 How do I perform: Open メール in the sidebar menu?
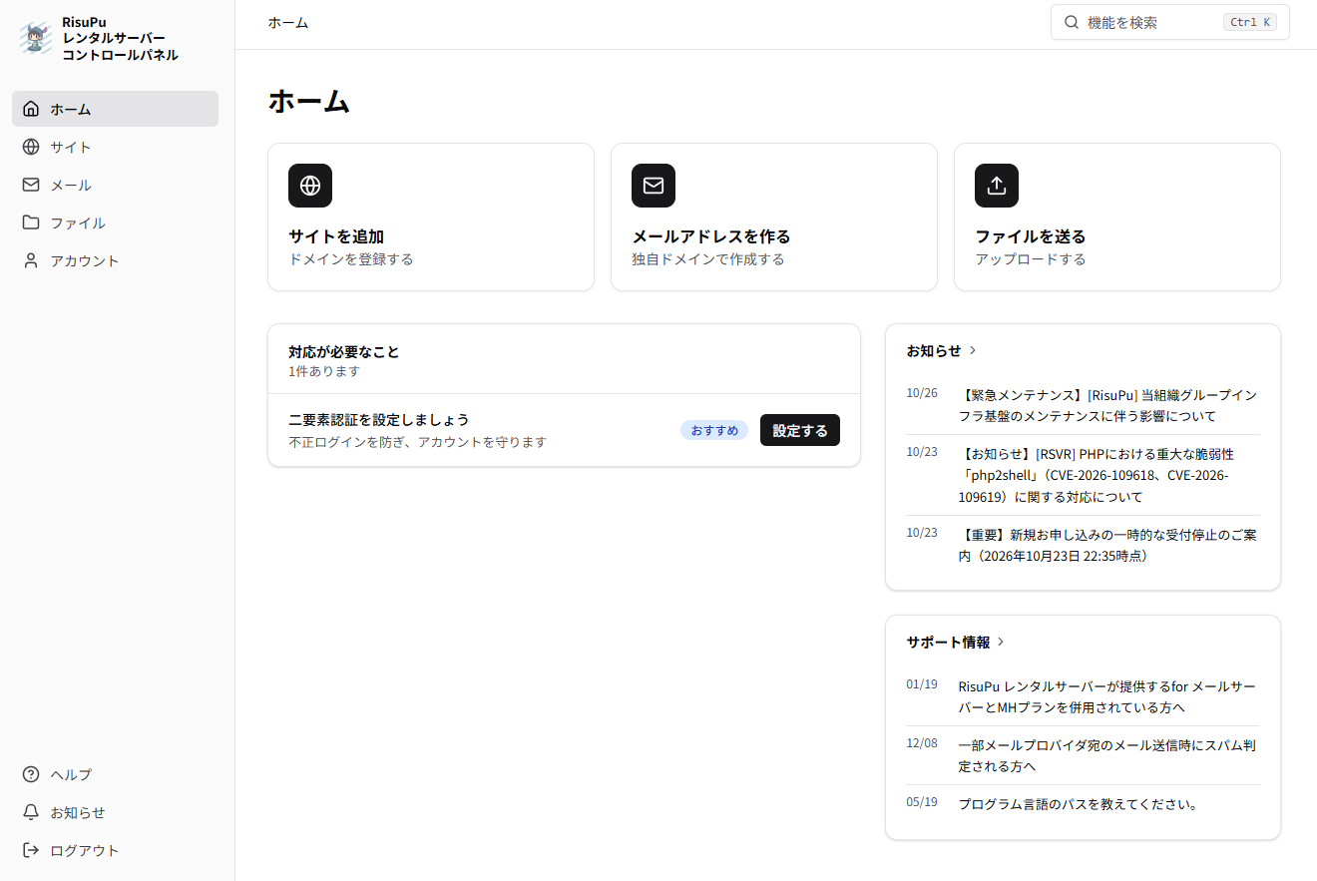[115, 185]
